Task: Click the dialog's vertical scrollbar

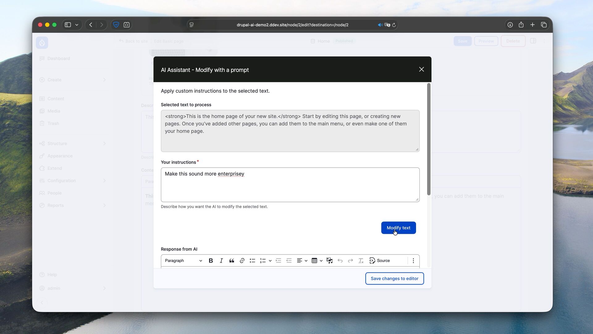Action: [x=429, y=139]
